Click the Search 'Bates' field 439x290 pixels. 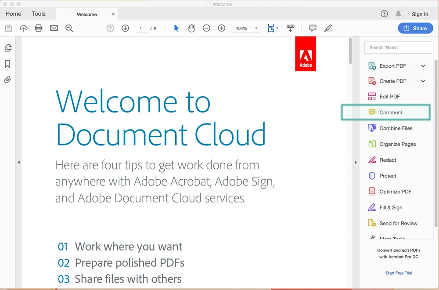[398, 47]
